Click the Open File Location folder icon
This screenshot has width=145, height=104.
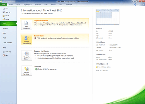(x=97, y=67)
